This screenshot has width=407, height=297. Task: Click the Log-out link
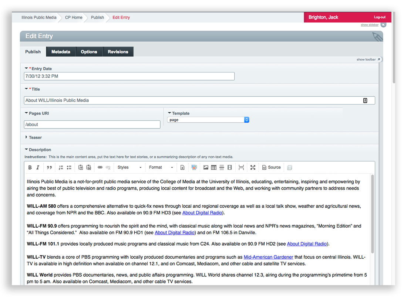(380, 17)
